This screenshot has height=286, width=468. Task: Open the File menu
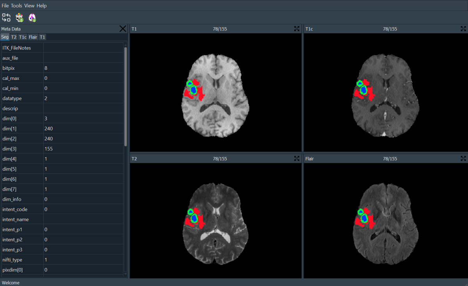(5, 5)
